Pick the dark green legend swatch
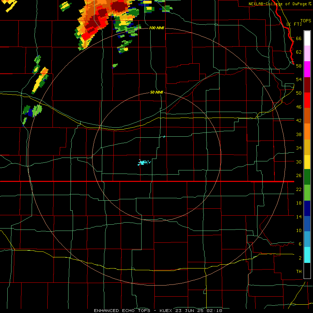Image resolution: width=313 pixels, height=313 pixels. [x=307, y=177]
